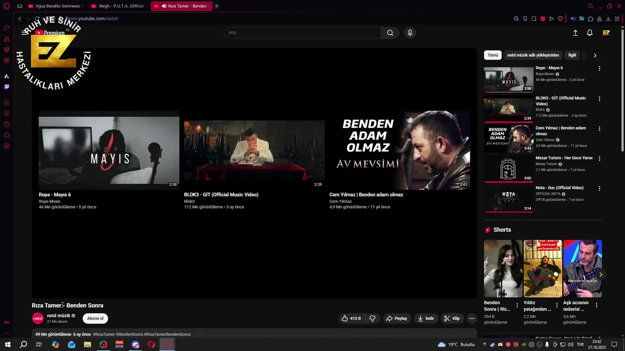The width and height of the screenshot is (625, 351).
Task: Bookmark page with heart icon
Action: point(560,19)
